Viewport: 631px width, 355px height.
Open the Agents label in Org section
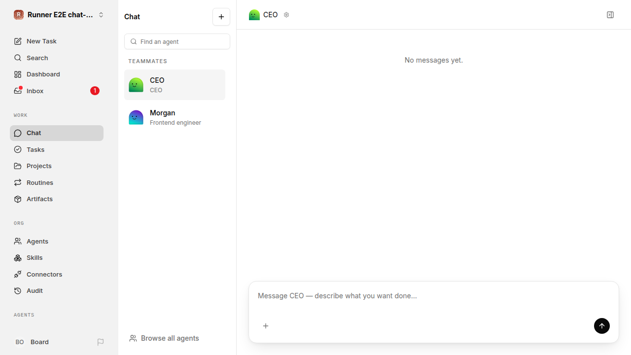pyautogui.click(x=37, y=241)
